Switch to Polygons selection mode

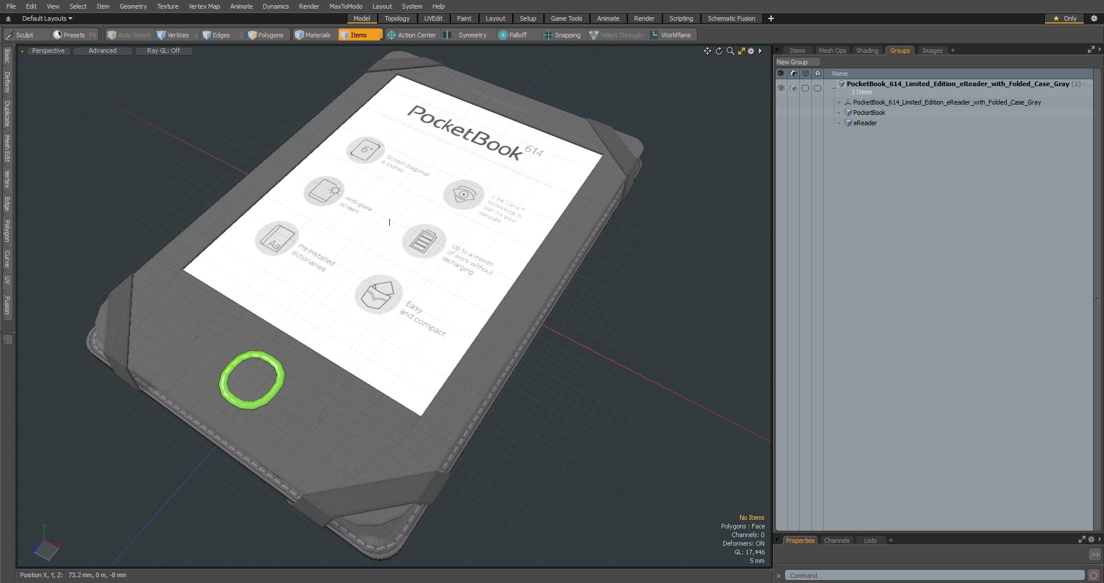pos(266,35)
